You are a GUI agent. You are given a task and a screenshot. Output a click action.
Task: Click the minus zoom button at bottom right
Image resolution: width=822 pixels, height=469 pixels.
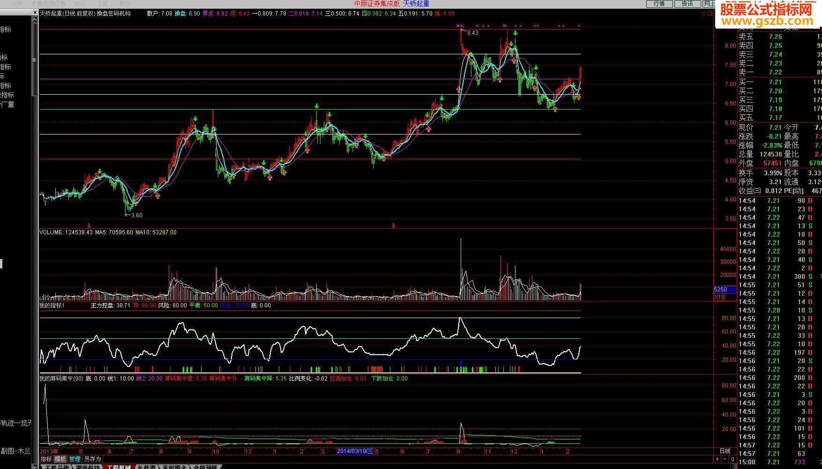725,459
